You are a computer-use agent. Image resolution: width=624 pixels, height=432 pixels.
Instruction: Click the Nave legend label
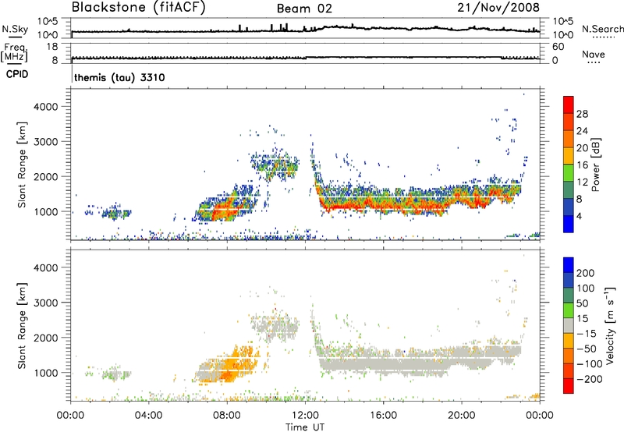594,54
